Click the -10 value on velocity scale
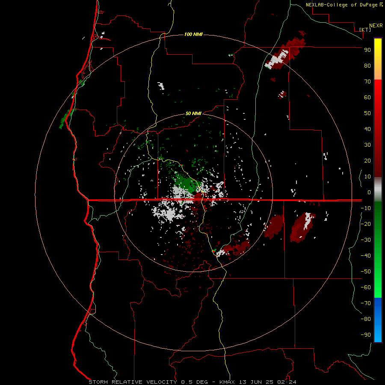This screenshot has height=385, width=385. [x=366, y=208]
